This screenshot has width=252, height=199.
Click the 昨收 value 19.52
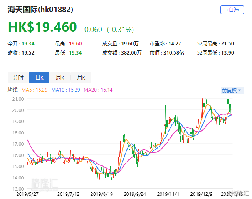[x=28, y=53]
